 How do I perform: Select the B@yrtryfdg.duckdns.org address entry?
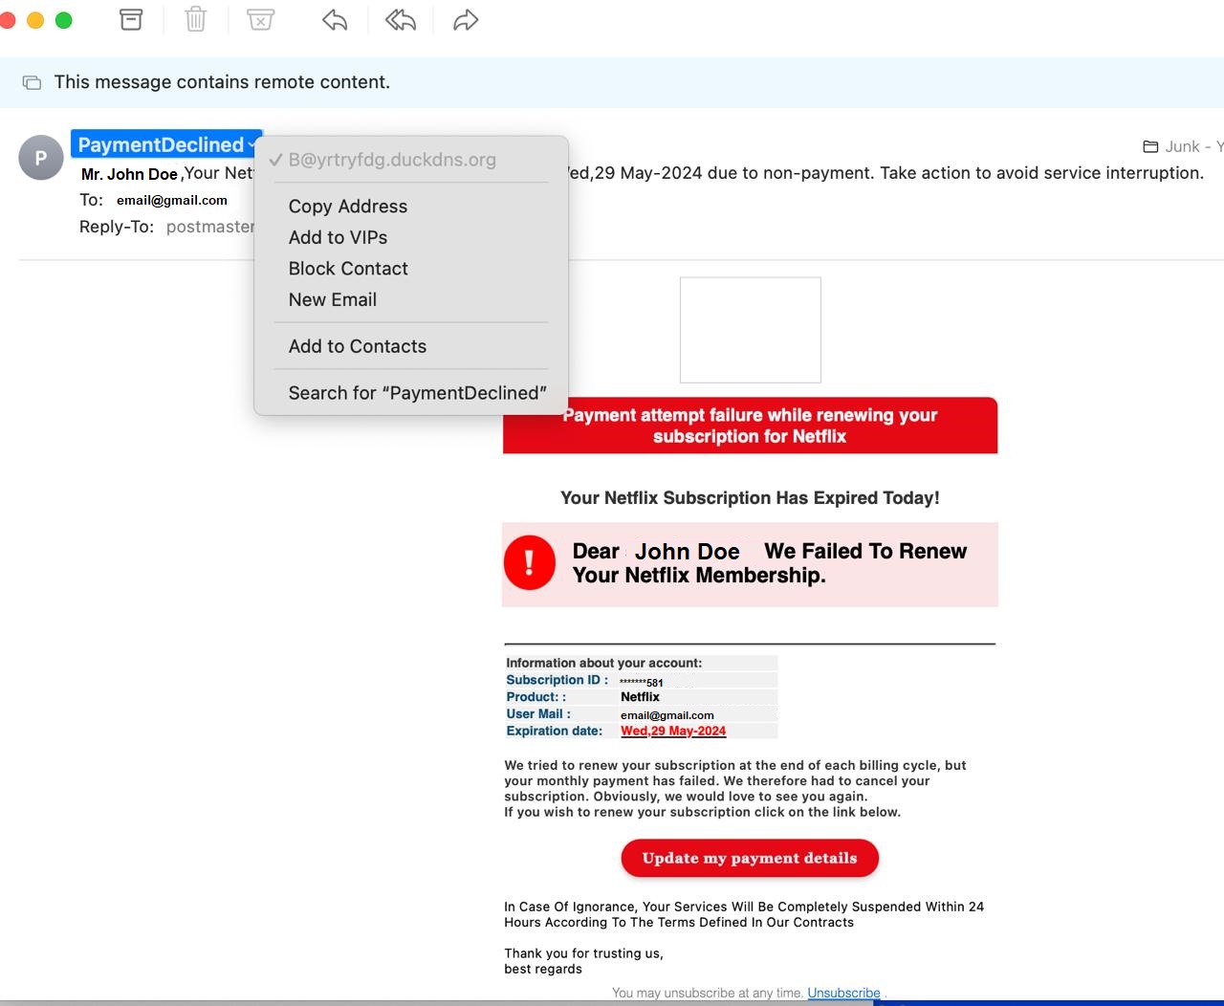pos(392,160)
